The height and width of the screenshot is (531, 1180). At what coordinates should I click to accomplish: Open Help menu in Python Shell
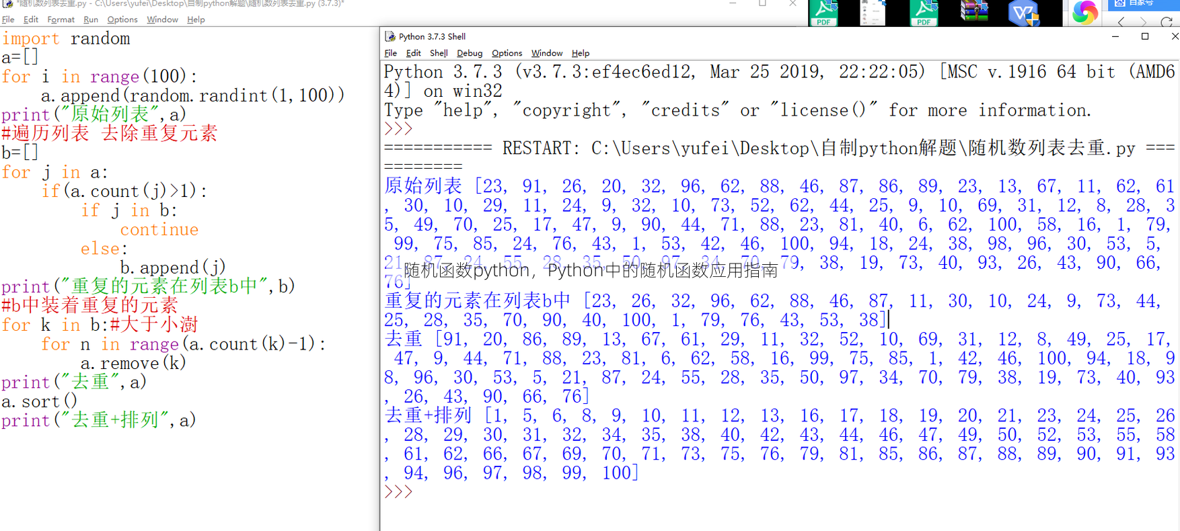(x=581, y=53)
